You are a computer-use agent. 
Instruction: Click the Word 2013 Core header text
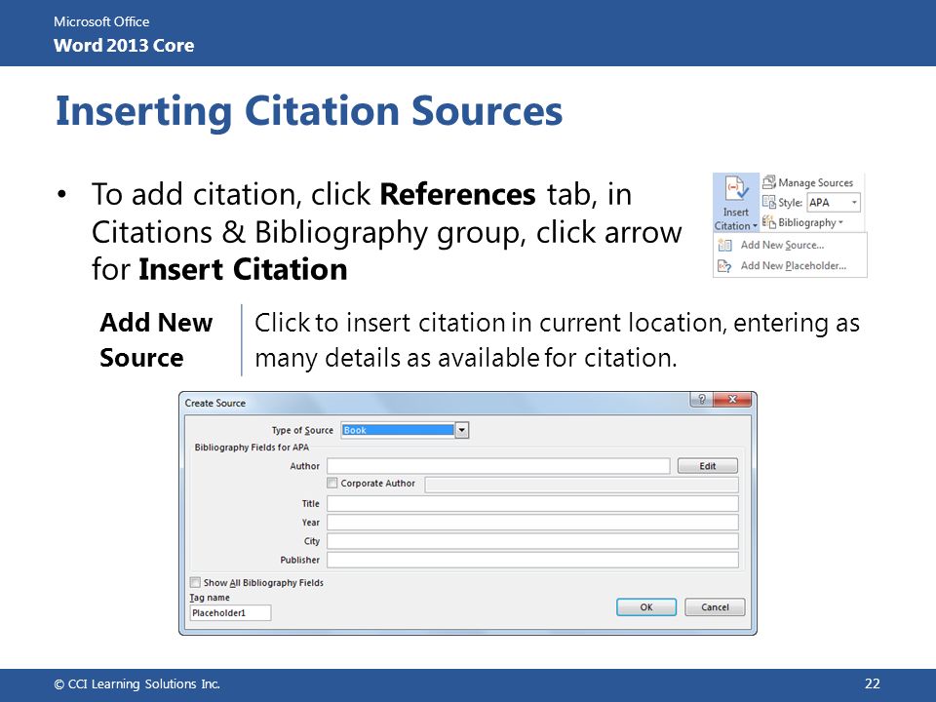(x=124, y=46)
